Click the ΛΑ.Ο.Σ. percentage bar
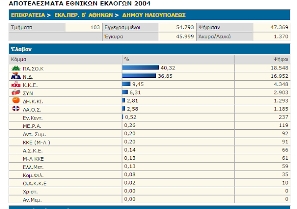This screenshot has width=297, height=209. (x=124, y=108)
